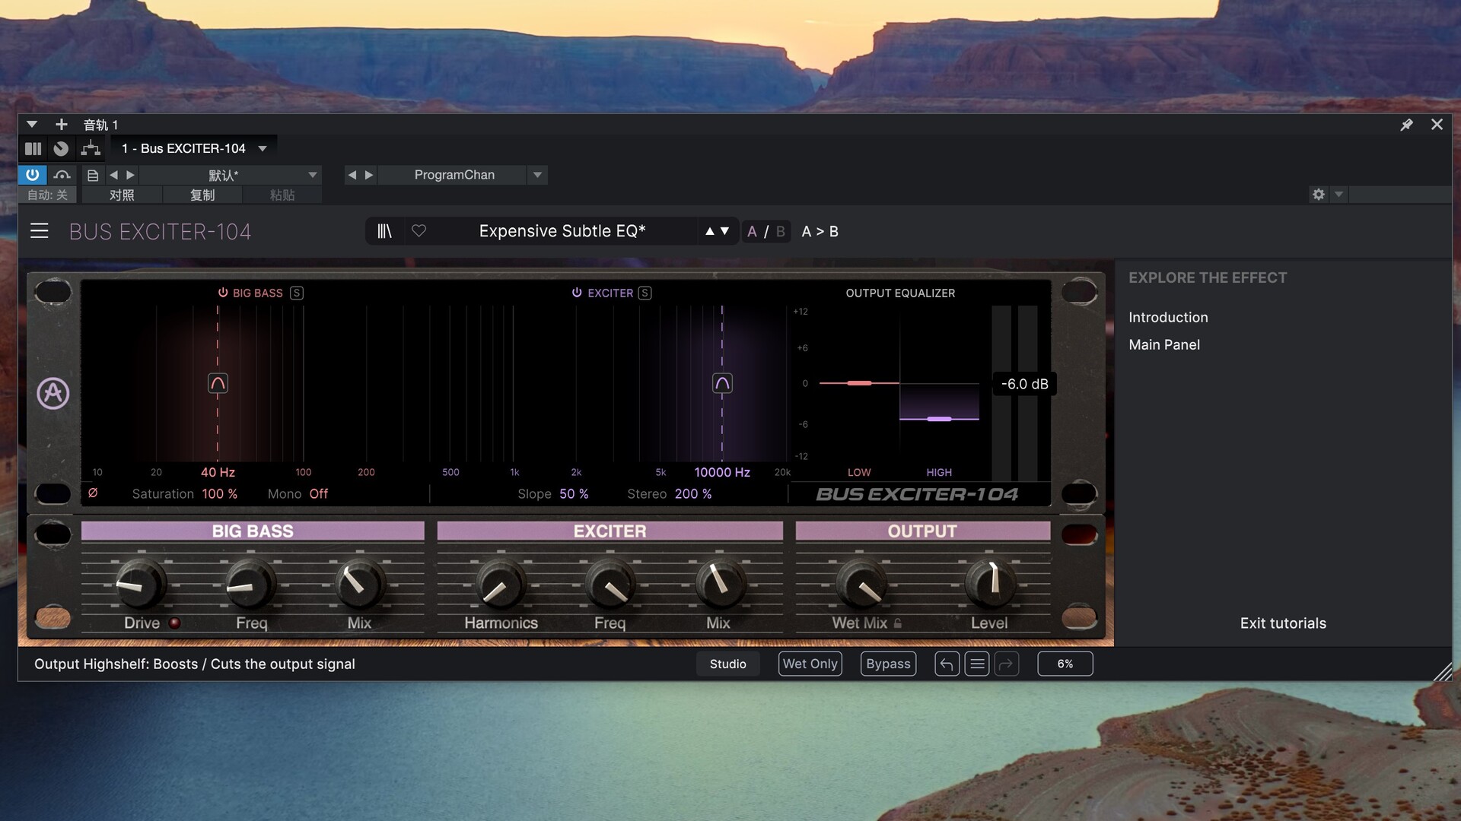1461x821 pixels.
Task: Click the 复制 copy button
Action: (202, 195)
